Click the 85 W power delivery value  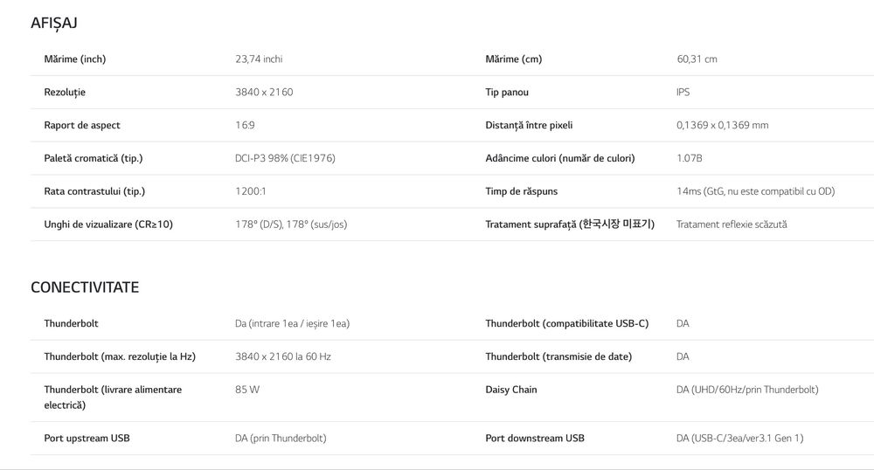(247, 390)
